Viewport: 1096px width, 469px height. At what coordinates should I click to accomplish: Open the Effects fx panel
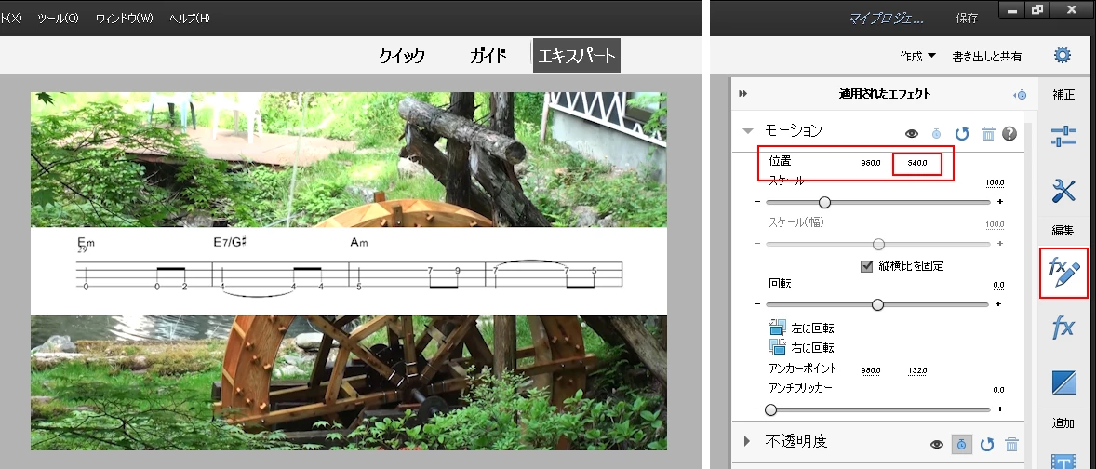[x=1063, y=327]
